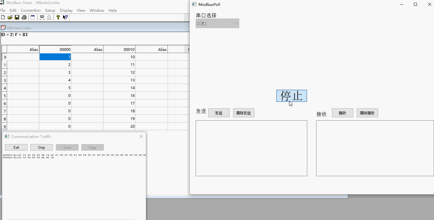434x220 pixels.
Task: Click the Connect network icon in toolbar
Action: (42, 18)
